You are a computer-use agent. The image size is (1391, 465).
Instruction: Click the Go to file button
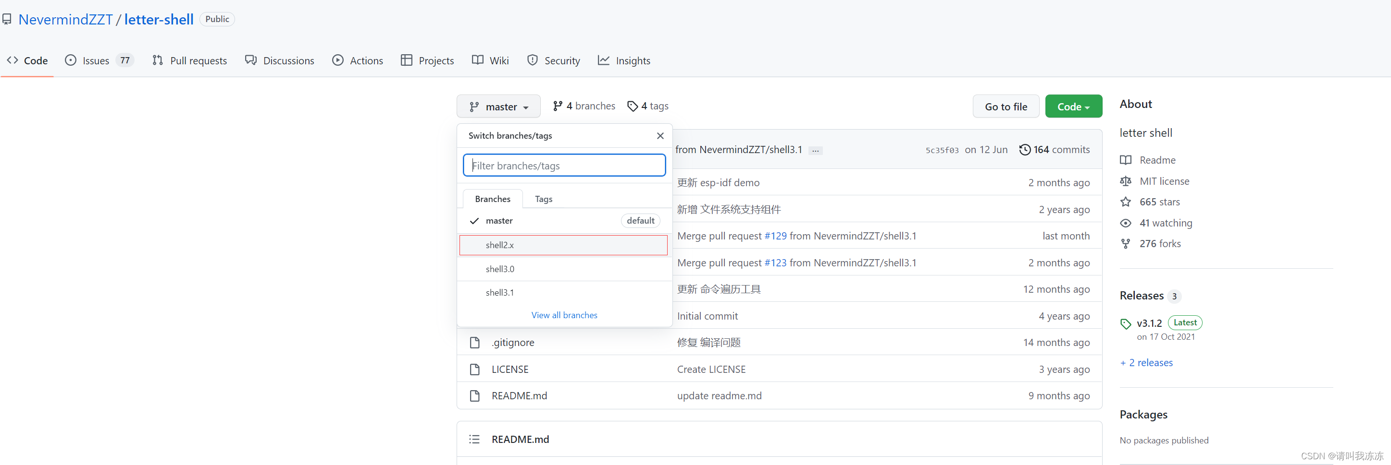click(x=1006, y=106)
